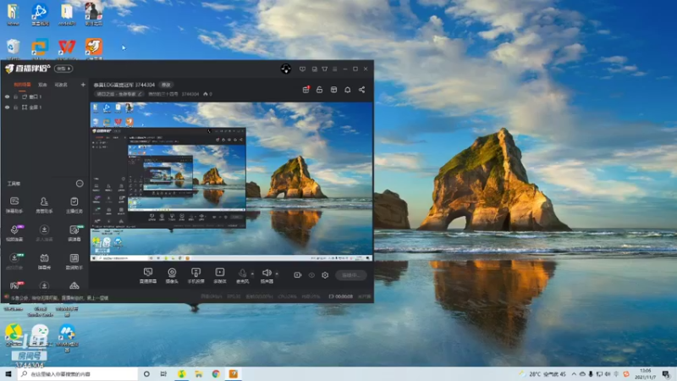
Task: Add a multimedia source from bottom bar
Action: pyautogui.click(x=220, y=275)
